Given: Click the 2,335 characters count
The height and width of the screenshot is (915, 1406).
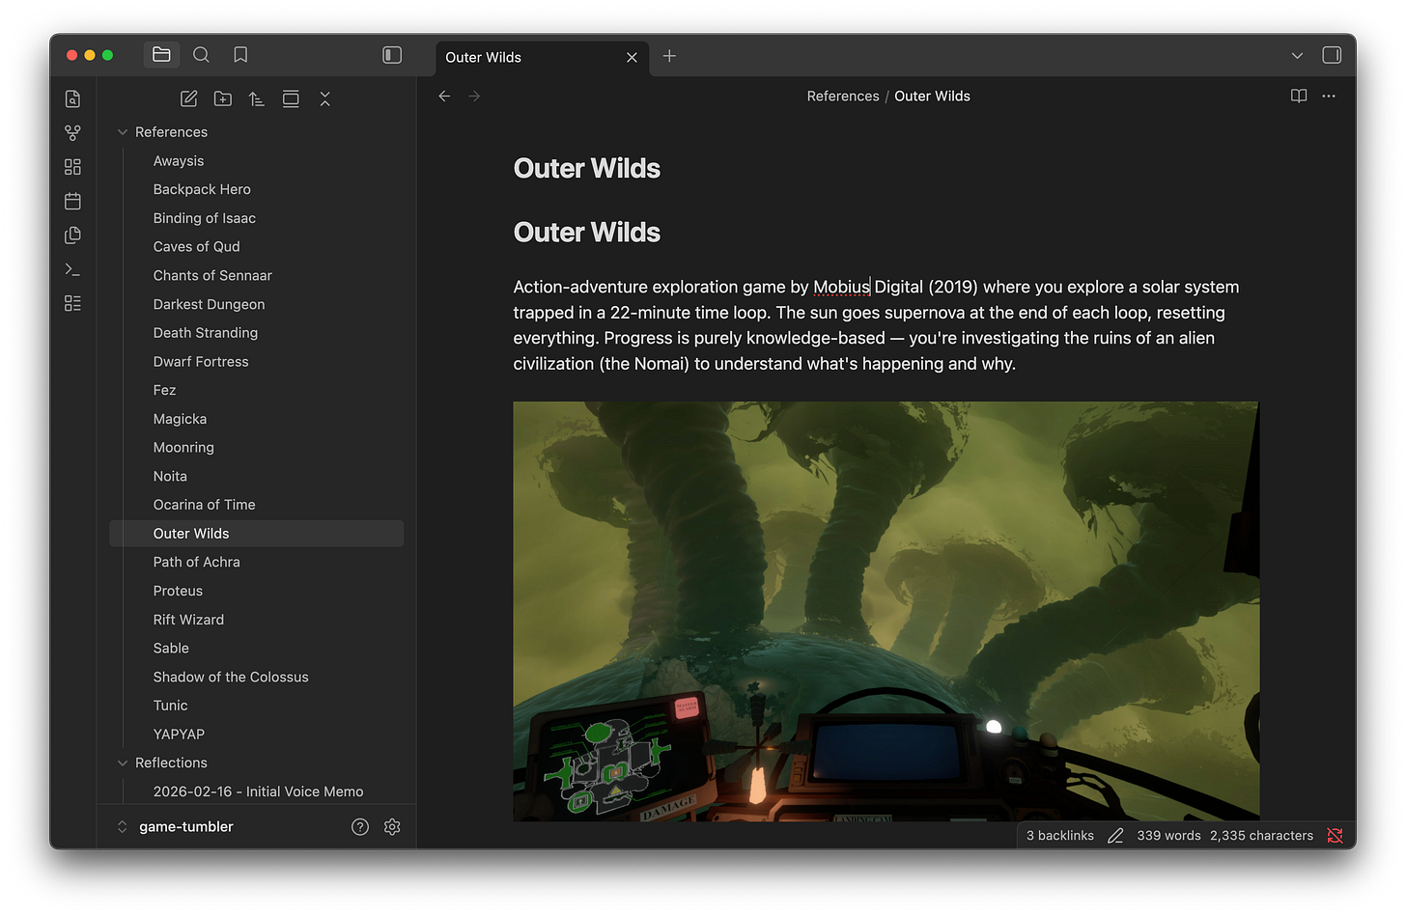Looking at the screenshot, I should pyautogui.click(x=1261, y=836).
